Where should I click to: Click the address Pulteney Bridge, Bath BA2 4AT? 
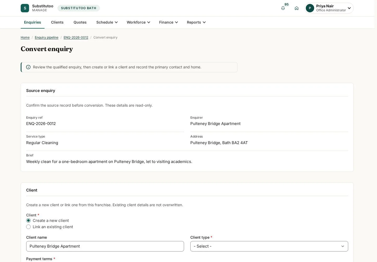click(x=219, y=143)
